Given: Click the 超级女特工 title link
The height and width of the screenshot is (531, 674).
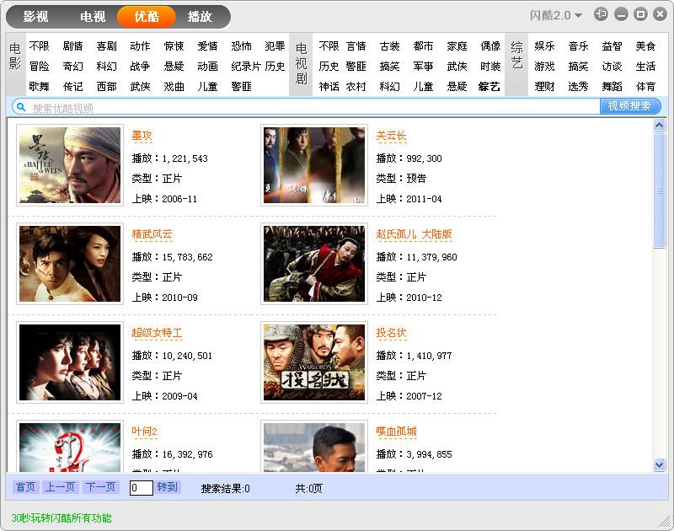Looking at the screenshot, I should coord(157,333).
